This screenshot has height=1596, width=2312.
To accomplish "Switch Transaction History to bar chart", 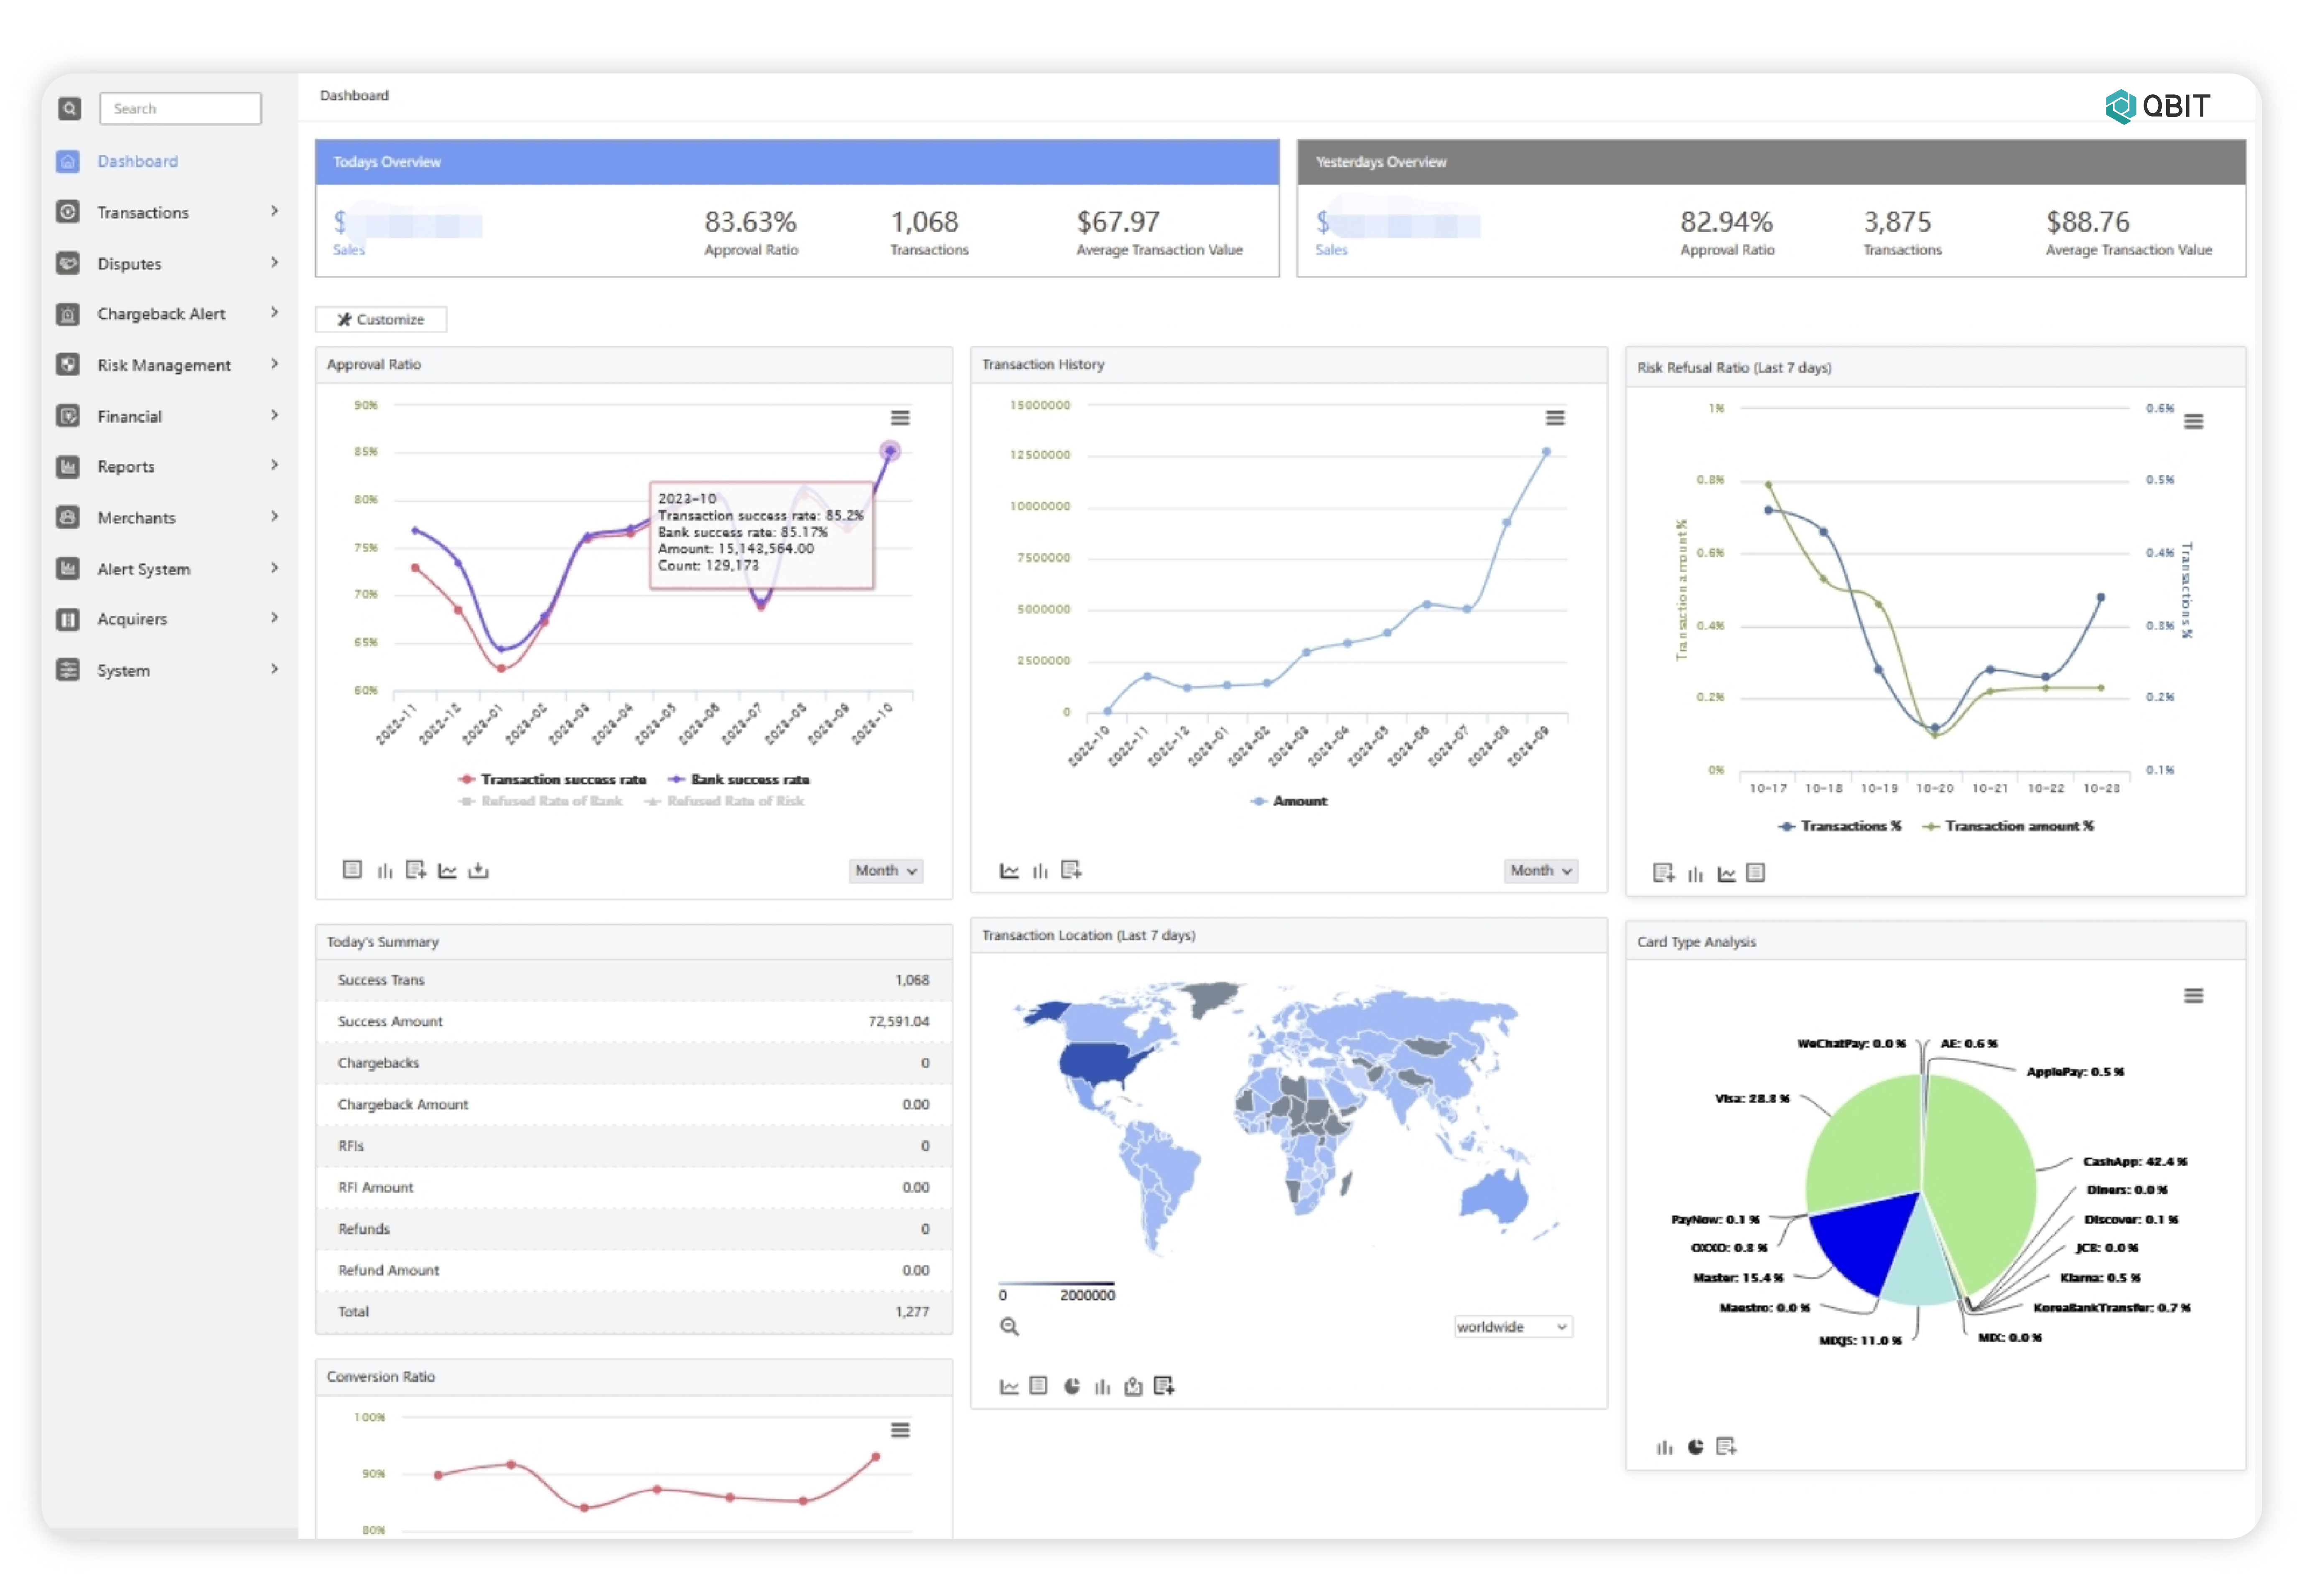I will coord(1041,871).
